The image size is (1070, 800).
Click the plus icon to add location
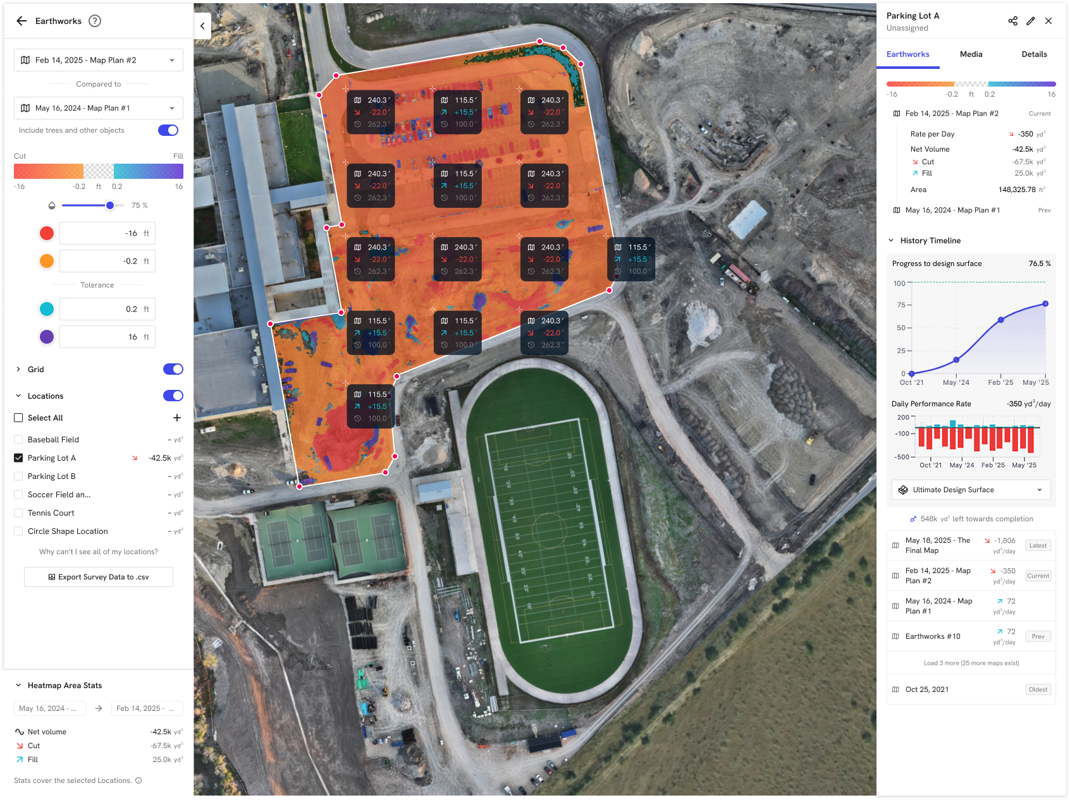pyautogui.click(x=177, y=418)
